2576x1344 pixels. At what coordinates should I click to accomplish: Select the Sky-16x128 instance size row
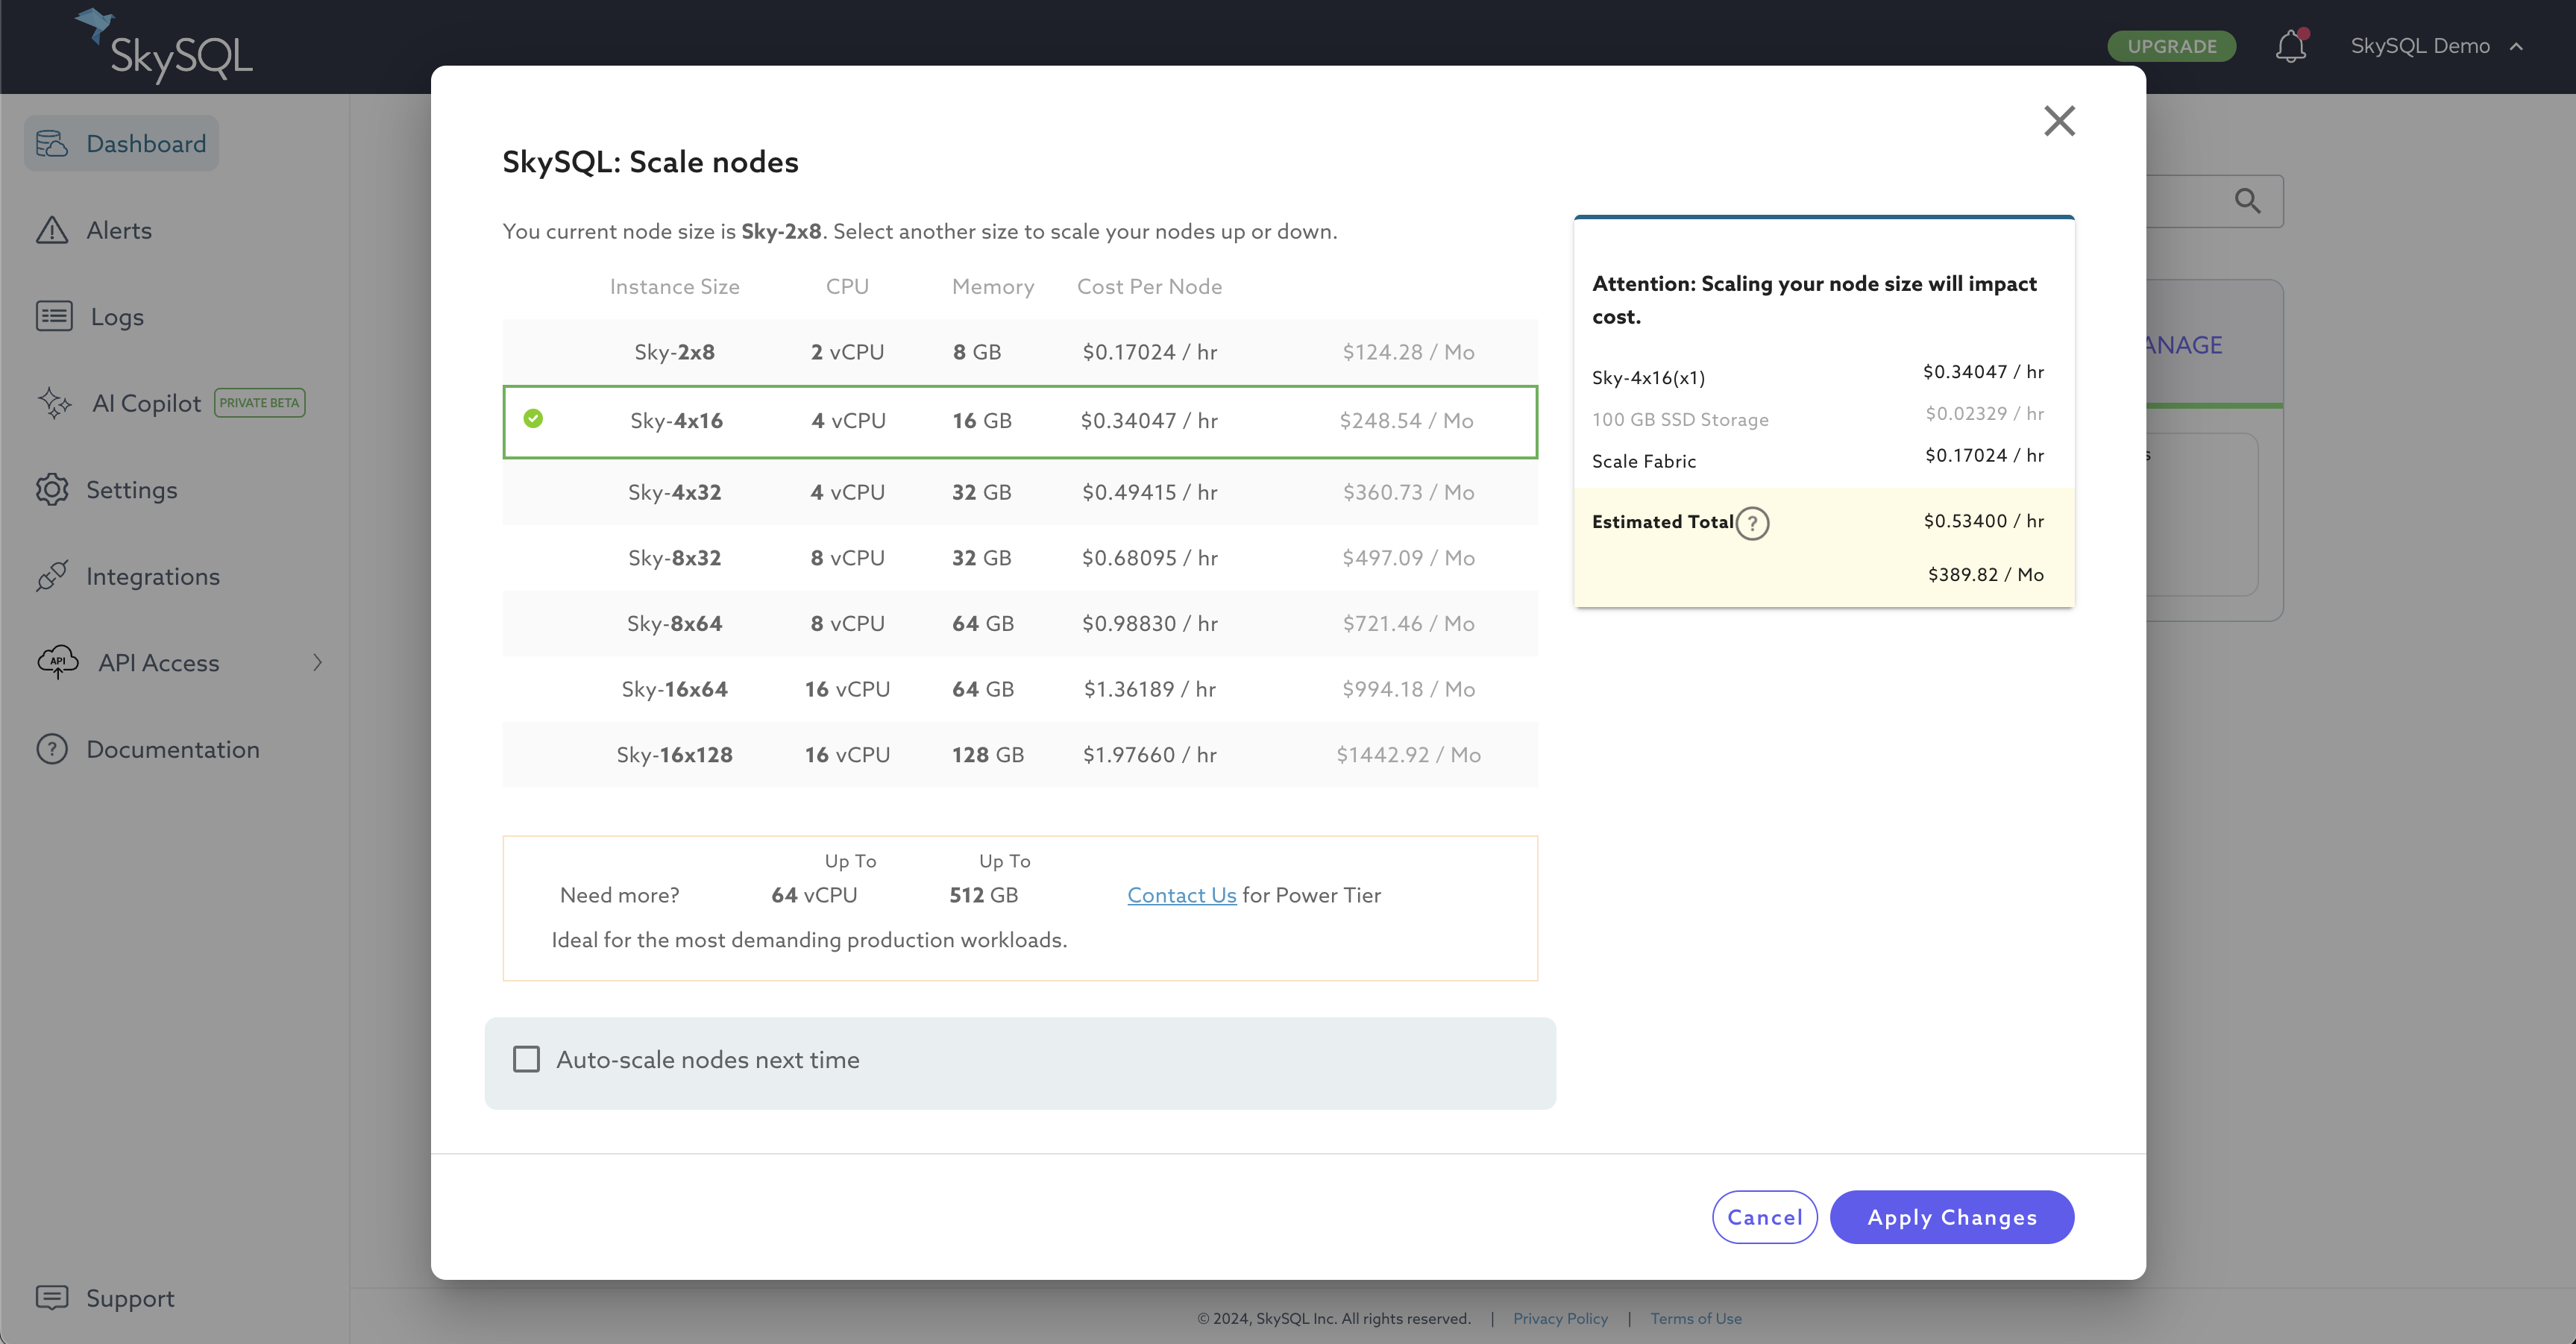click(x=1020, y=755)
